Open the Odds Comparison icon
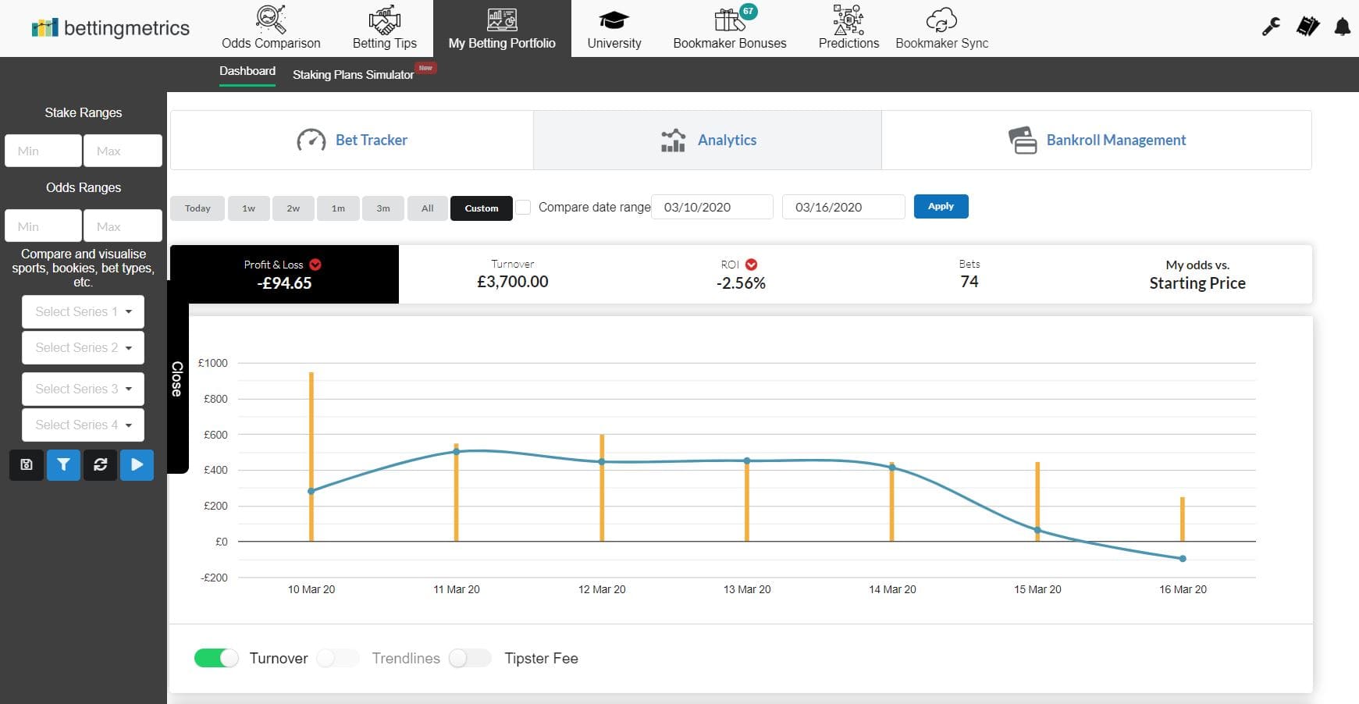The width and height of the screenshot is (1359, 704). [271, 19]
